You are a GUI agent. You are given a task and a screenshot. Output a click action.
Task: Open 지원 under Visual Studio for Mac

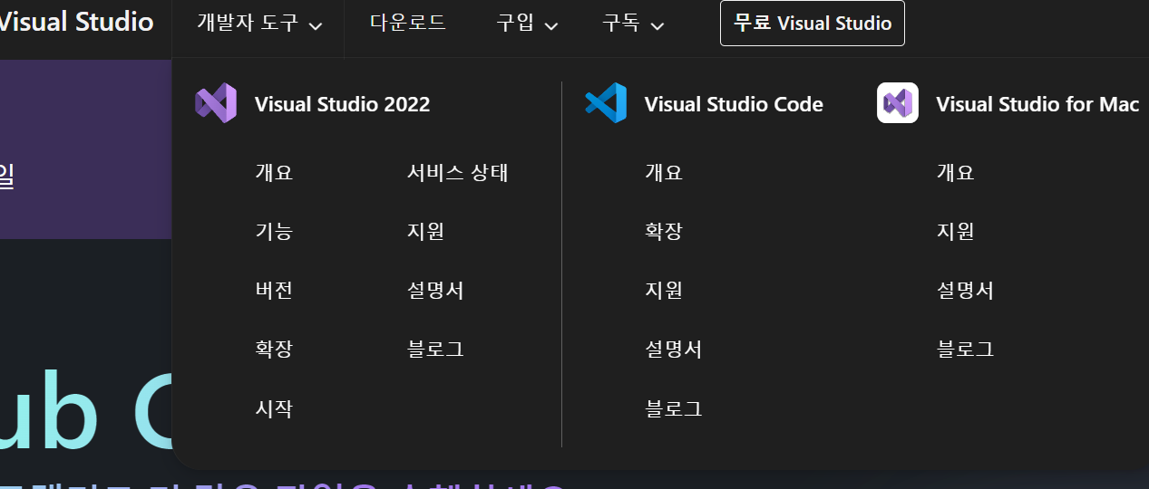pyautogui.click(x=956, y=231)
